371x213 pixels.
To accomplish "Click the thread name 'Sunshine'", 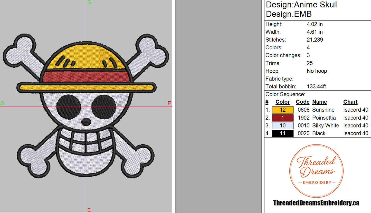I will click(x=324, y=110).
